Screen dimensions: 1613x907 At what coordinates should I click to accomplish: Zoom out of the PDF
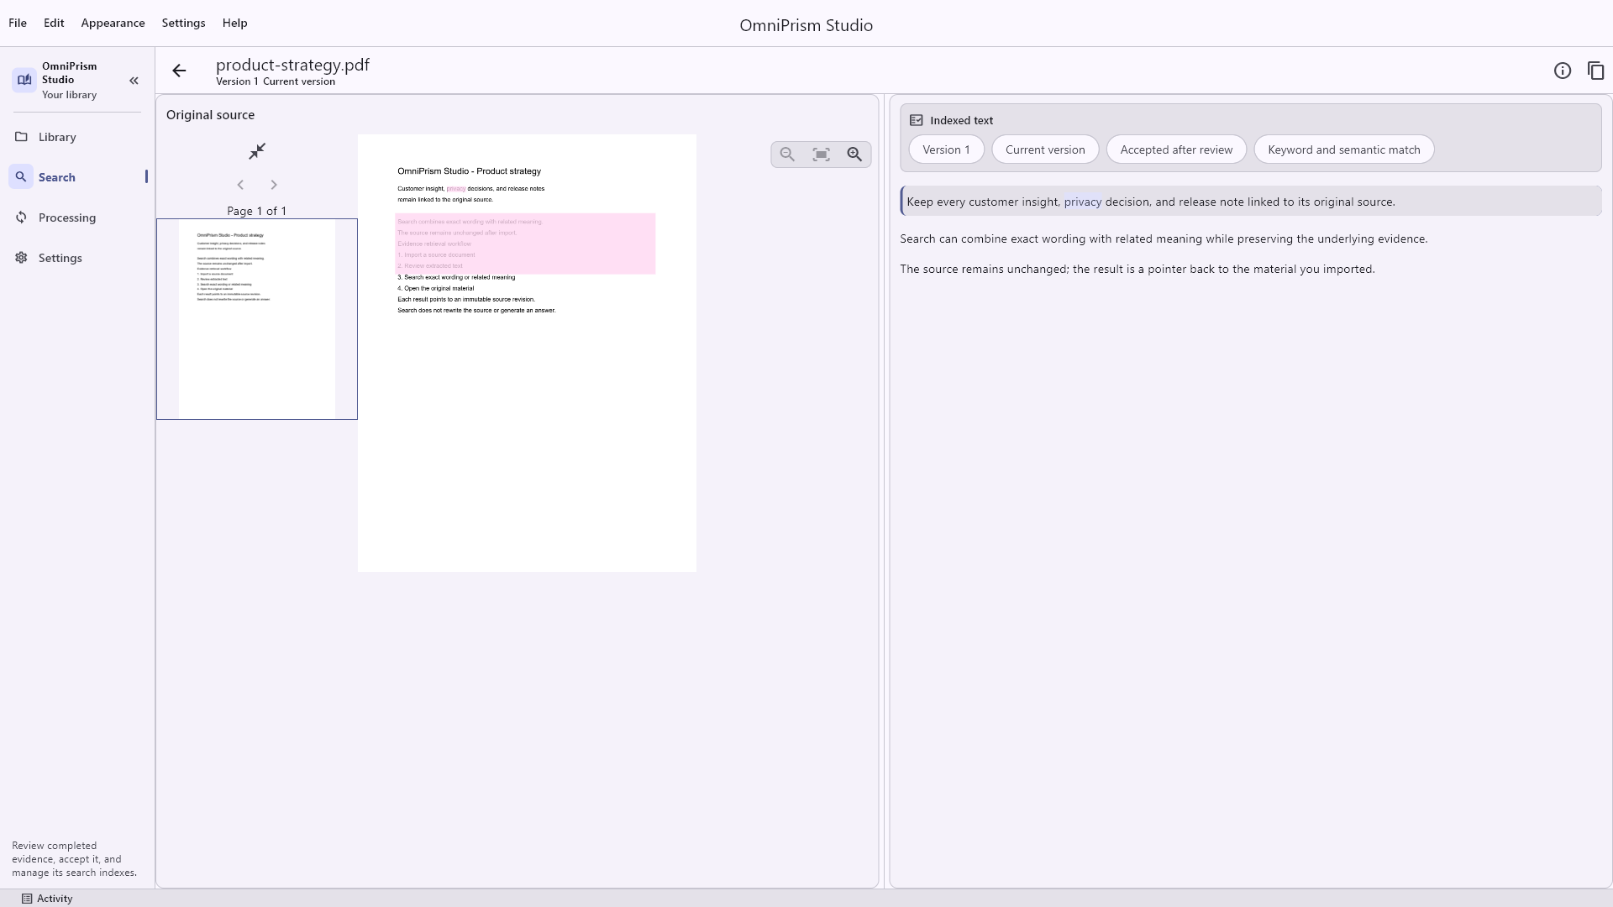coord(787,155)
